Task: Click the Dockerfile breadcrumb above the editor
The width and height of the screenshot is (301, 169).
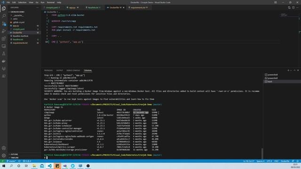Action: click(x=51, y=12)
